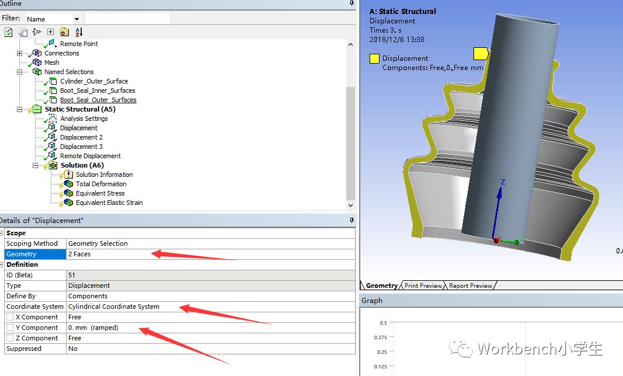
Task: Collapse the Scope section in Details
Action: [2, 233]
